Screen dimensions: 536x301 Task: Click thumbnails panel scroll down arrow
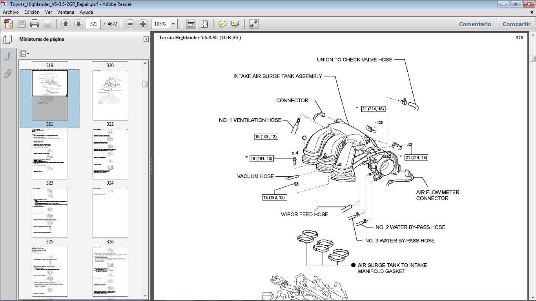(145, 296)
